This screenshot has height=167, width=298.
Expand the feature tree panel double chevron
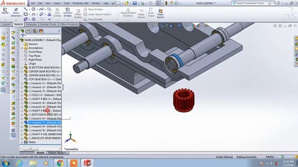pos(59,31)
